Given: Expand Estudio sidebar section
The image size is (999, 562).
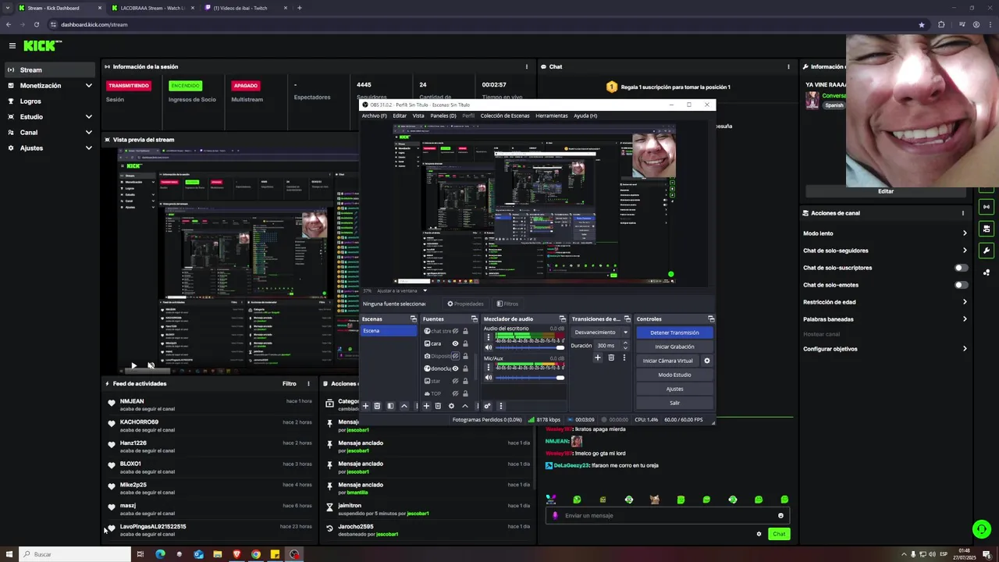Looking at the screenshot, I should coord(88,117).
